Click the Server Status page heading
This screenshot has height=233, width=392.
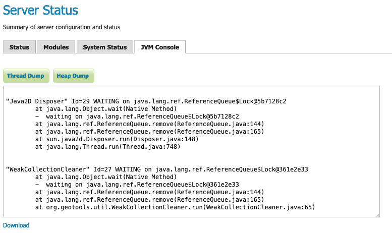41,10
